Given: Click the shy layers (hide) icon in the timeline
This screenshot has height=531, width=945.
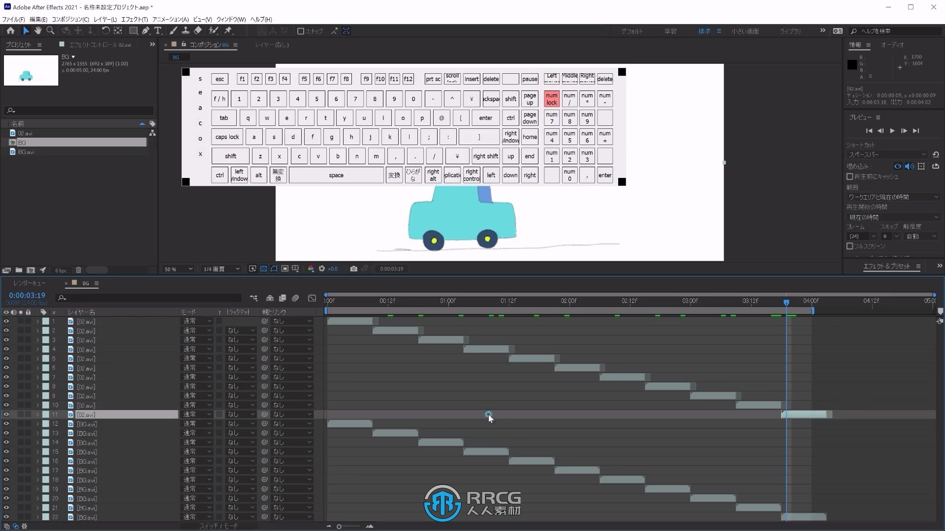Looking at the screenshot, I should pyautogui.click(x=270, y=298).
